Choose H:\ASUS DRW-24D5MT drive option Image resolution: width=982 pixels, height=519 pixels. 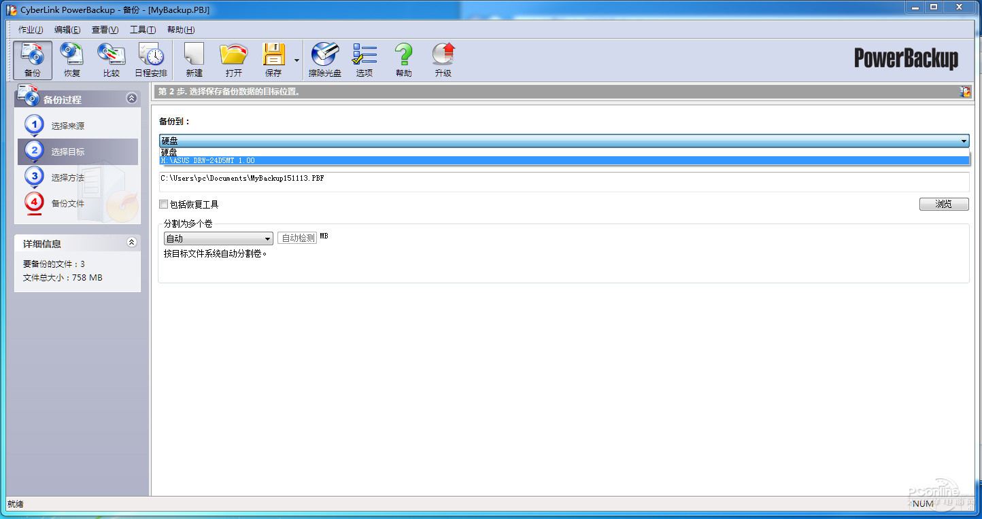564,160
